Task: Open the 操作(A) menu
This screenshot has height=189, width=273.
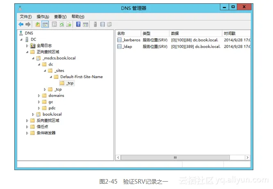Action: pos(43,16)
